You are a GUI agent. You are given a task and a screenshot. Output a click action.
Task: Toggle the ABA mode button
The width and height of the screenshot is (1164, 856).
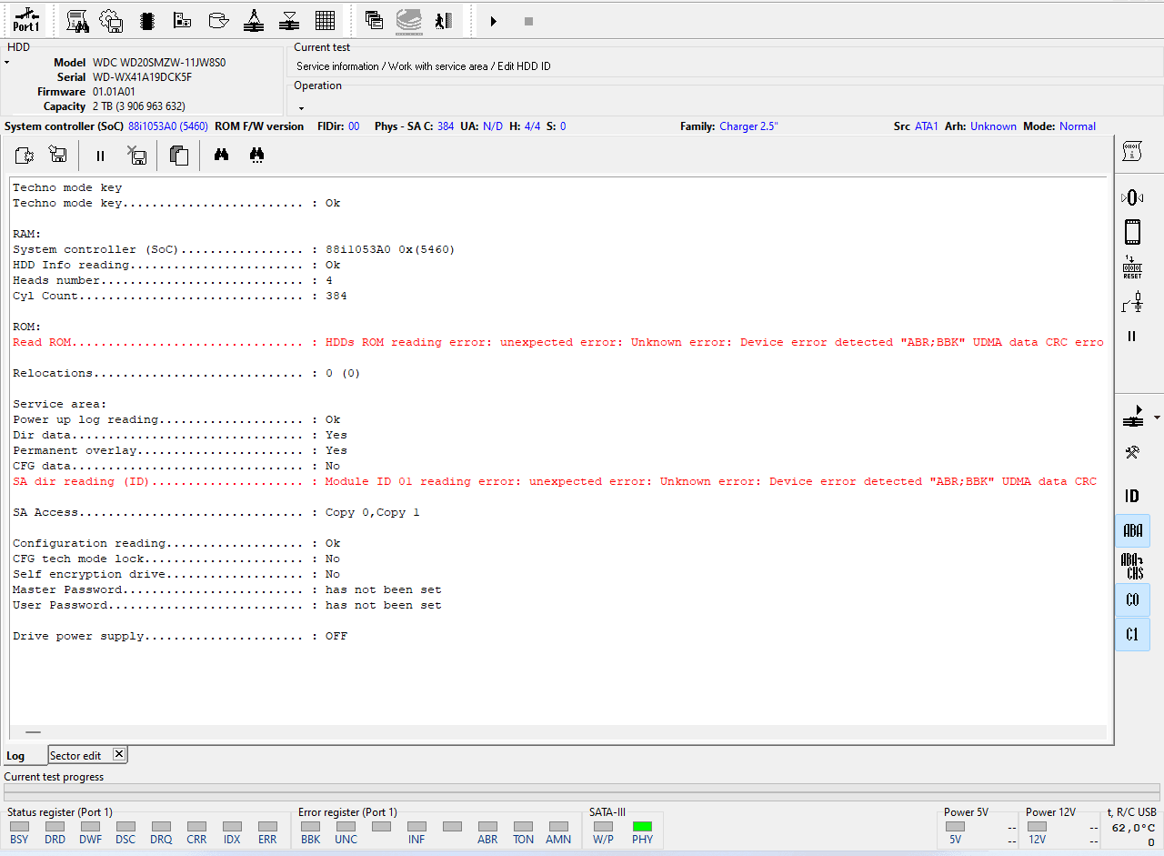(1132, 530)
